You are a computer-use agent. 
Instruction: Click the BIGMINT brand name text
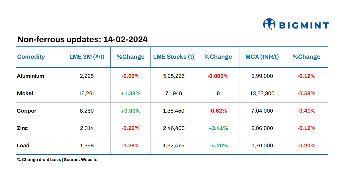click(304, 26)
